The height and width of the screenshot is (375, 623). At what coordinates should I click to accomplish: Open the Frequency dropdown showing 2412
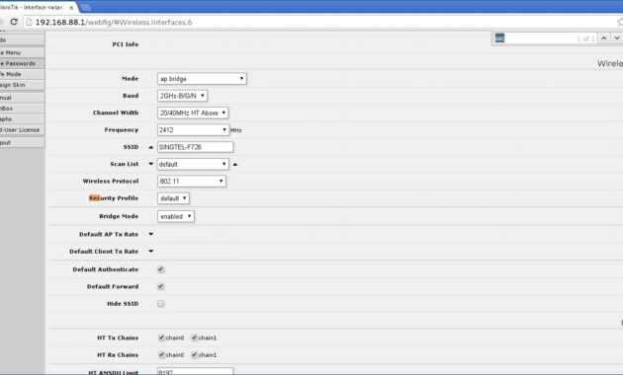point(193,129)
